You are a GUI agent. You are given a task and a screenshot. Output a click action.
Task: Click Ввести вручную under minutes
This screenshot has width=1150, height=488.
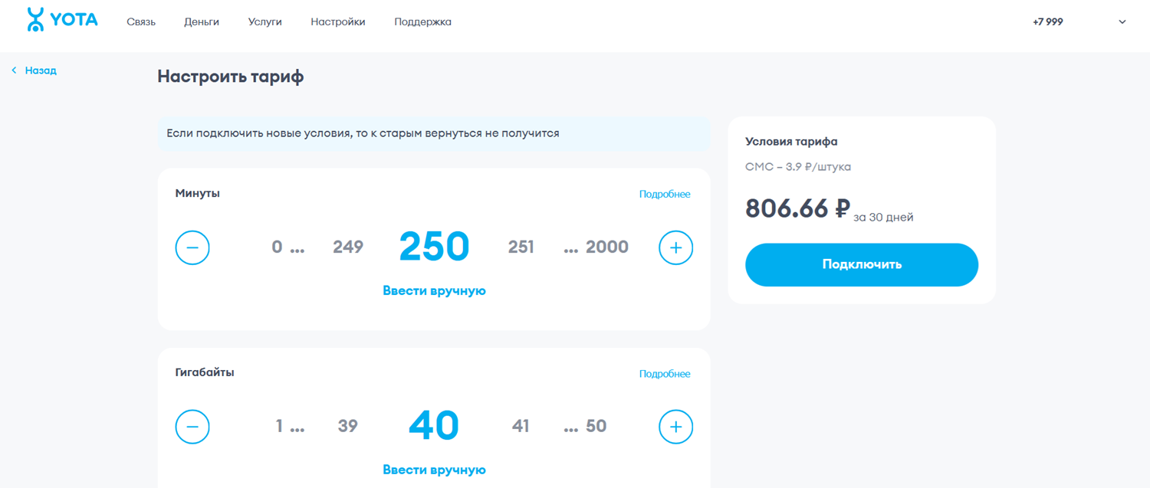[x=434, y=291]
